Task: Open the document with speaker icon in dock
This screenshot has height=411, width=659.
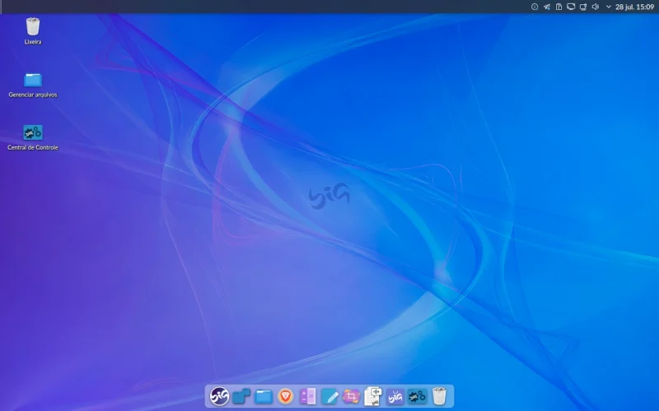Action: coord(373,396)
